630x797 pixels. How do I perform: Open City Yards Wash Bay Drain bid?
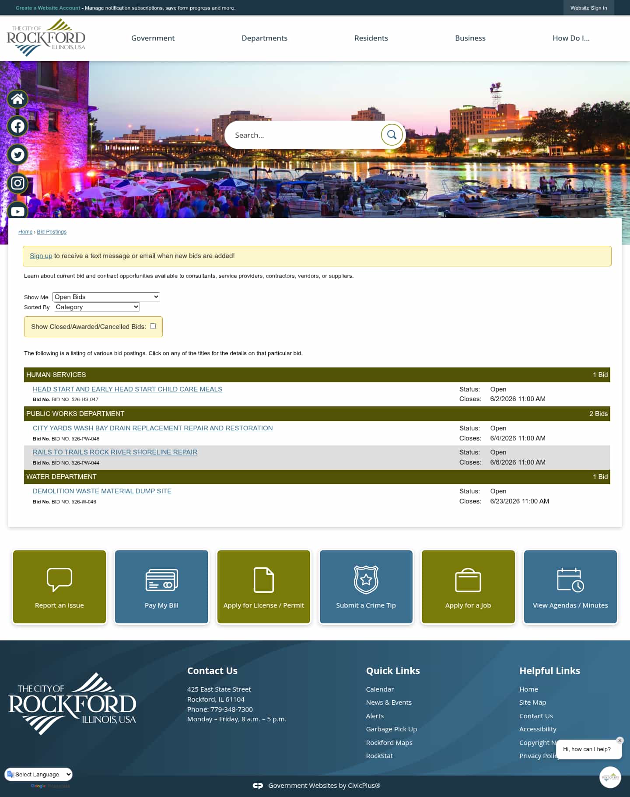(x=153, y=428)
